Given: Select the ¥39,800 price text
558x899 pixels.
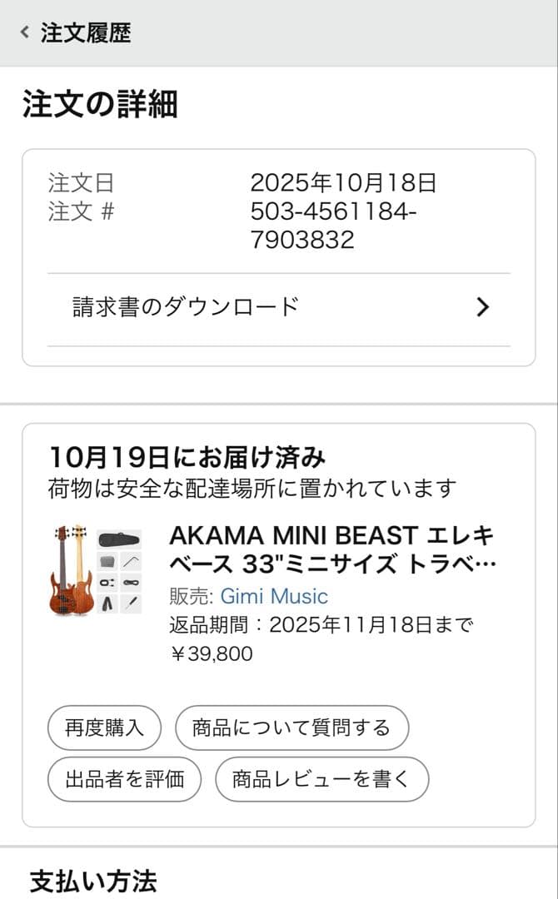Looking at the screenshot, I should [208, 654].
